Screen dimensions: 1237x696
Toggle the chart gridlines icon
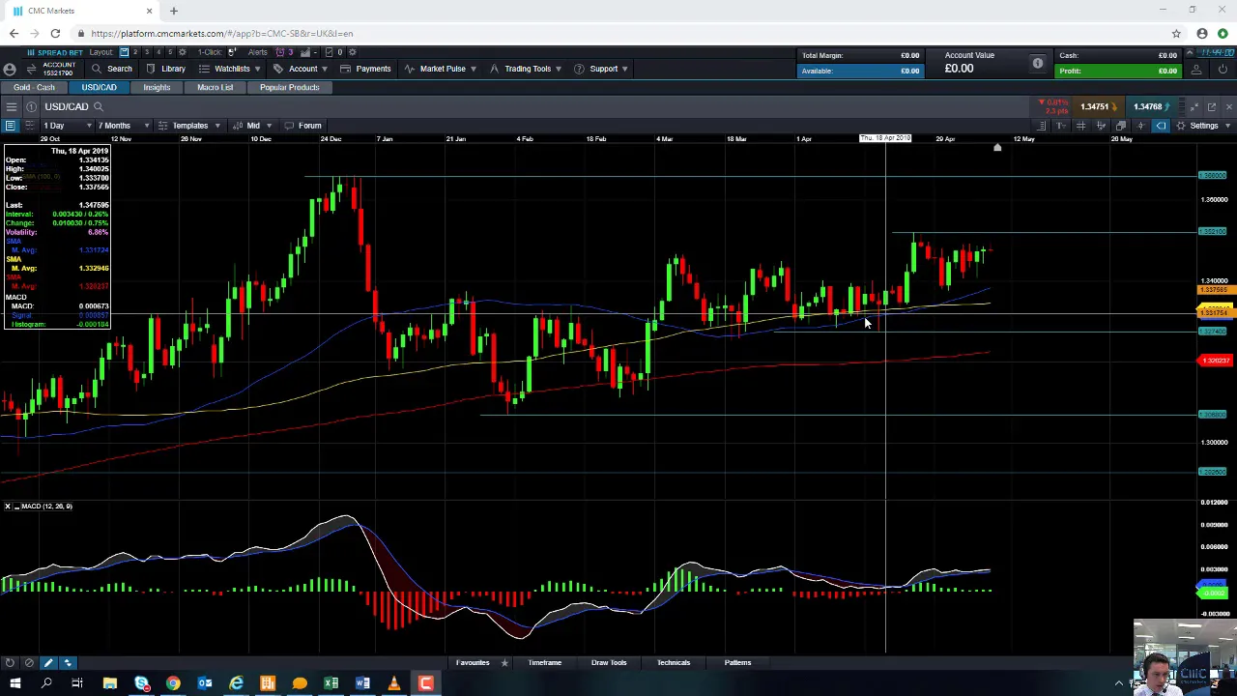pos(1080,126)
